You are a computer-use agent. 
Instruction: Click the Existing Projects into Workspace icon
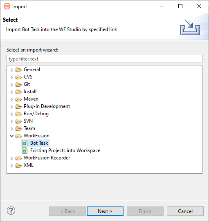click(x=25, y=150)
